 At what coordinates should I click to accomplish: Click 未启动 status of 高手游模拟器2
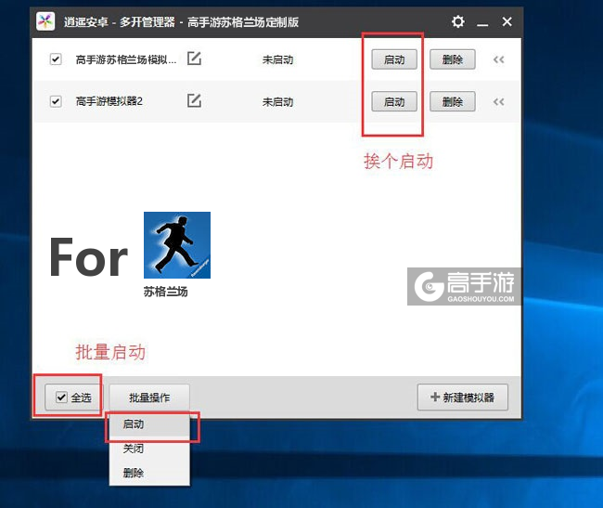point(277,102)
